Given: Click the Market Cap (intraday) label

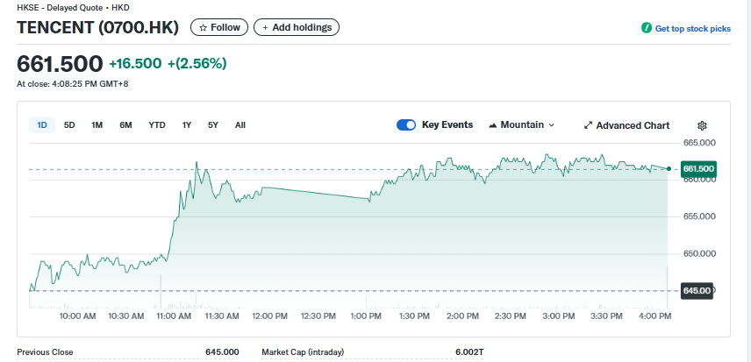Looking at the screenshot, I should tap(303, 352).
